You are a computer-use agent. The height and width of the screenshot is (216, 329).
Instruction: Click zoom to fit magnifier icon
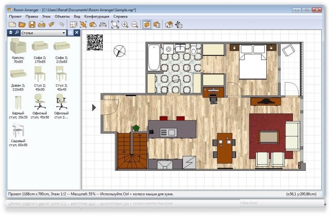(115, 25)
